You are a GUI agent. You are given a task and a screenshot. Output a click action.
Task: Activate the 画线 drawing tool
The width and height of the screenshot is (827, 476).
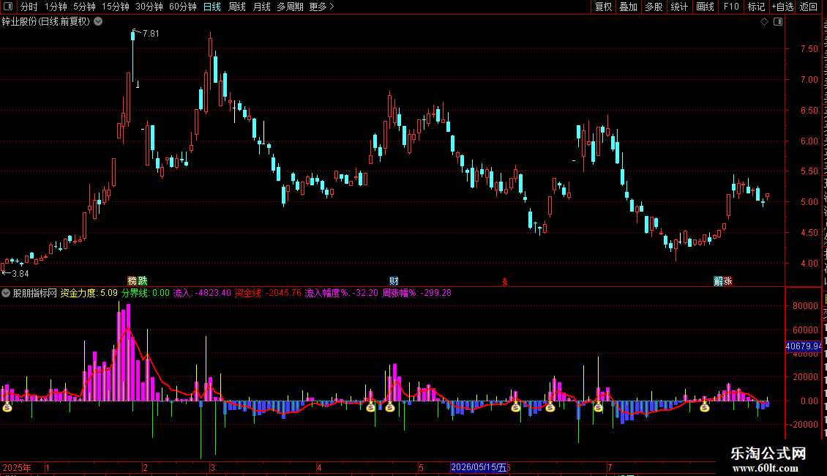(706, 7)
